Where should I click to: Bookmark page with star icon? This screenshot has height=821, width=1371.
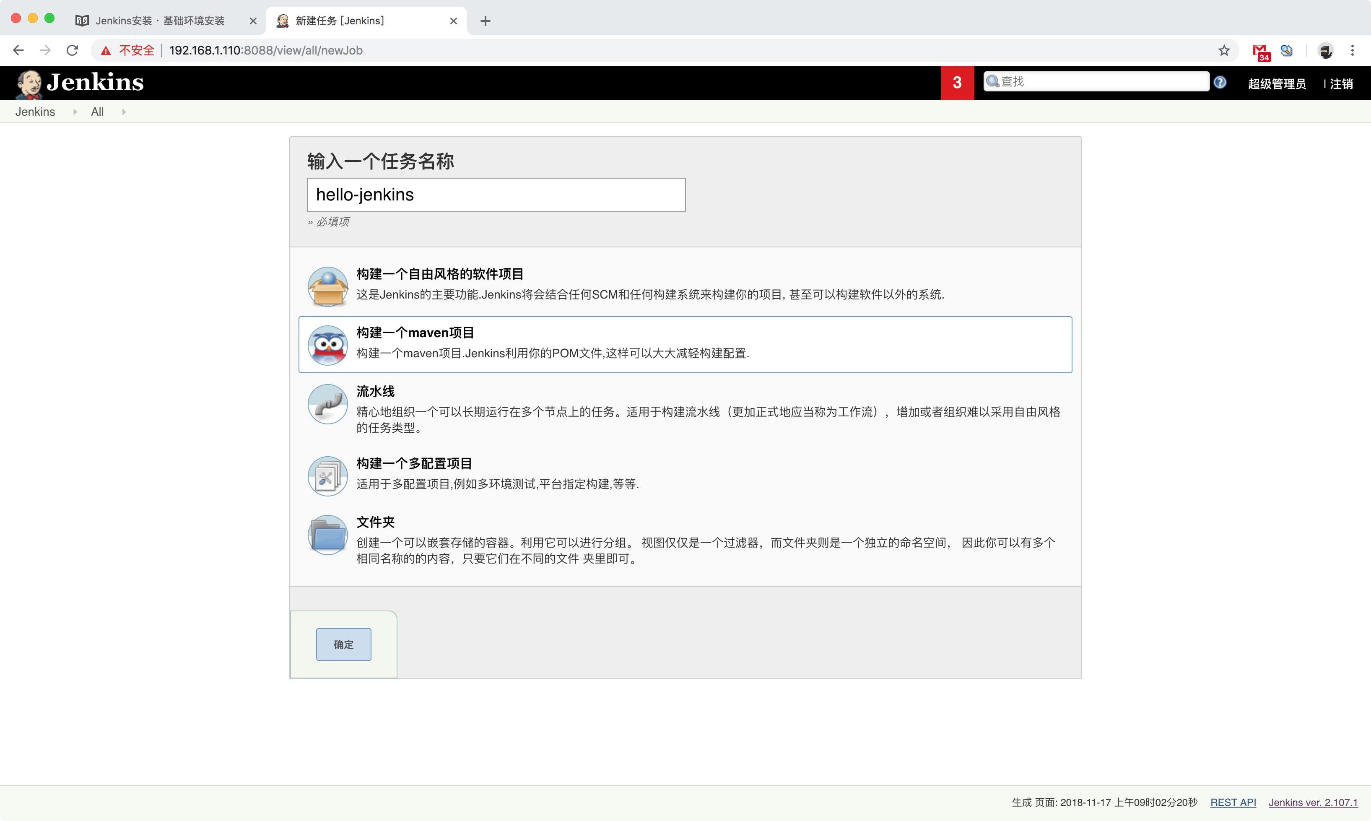[x=1224, y=50]
